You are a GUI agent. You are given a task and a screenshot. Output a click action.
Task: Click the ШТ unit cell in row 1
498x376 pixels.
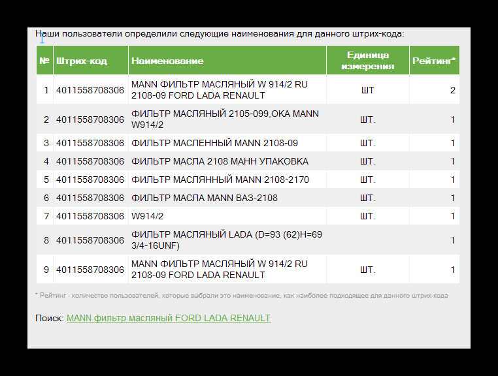coord(367,90)
